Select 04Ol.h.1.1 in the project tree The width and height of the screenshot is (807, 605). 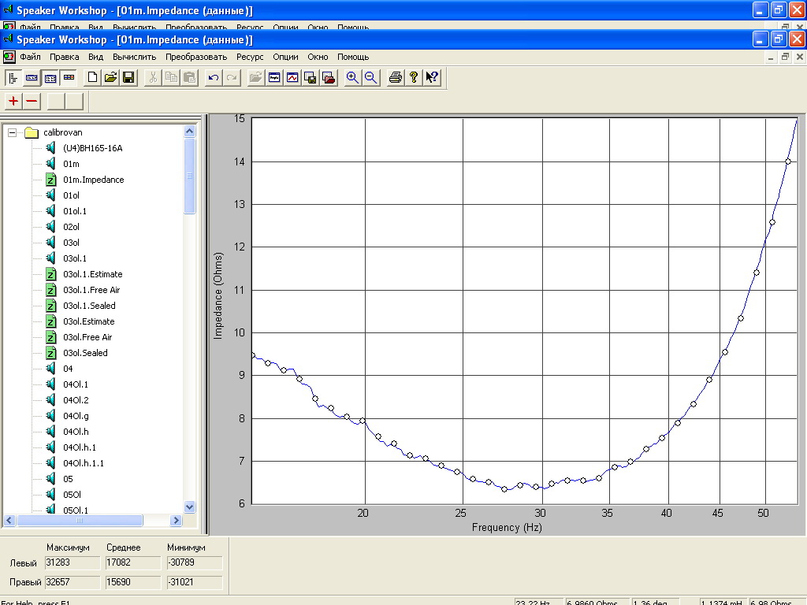(x=84, y=463)
